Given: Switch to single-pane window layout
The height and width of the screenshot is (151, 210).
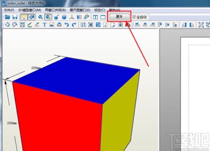Looking at the screenshot, I should [x=103, y=17].
